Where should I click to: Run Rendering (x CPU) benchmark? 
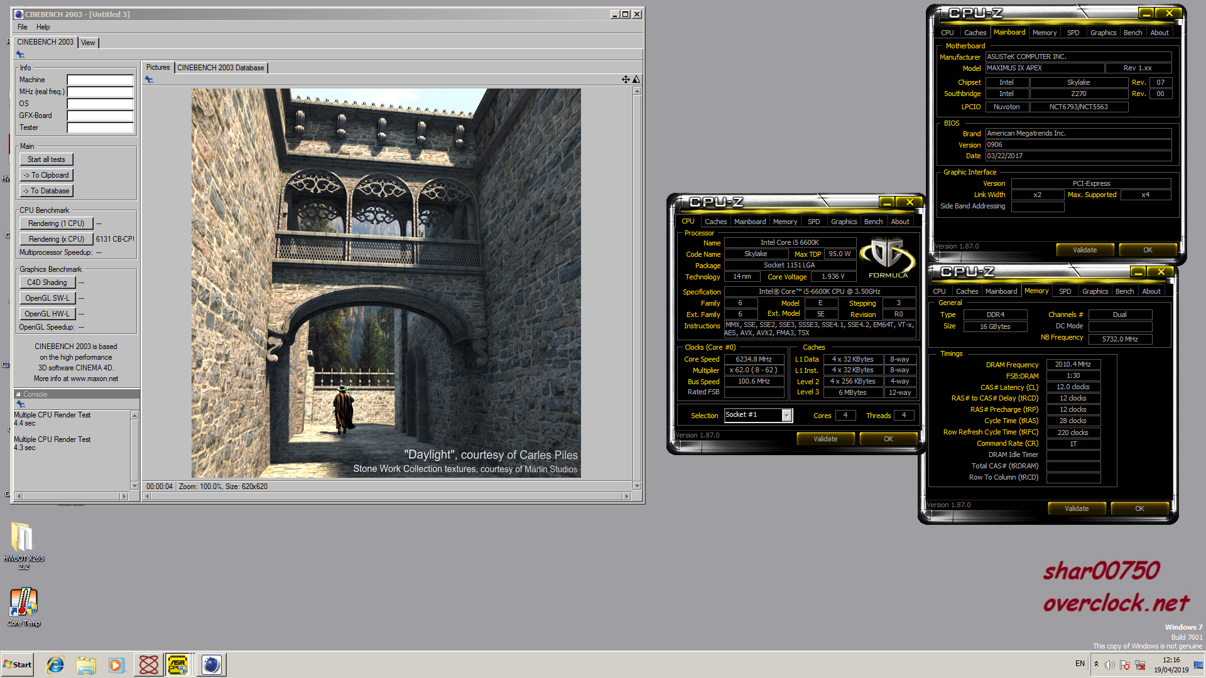[57, 239]
